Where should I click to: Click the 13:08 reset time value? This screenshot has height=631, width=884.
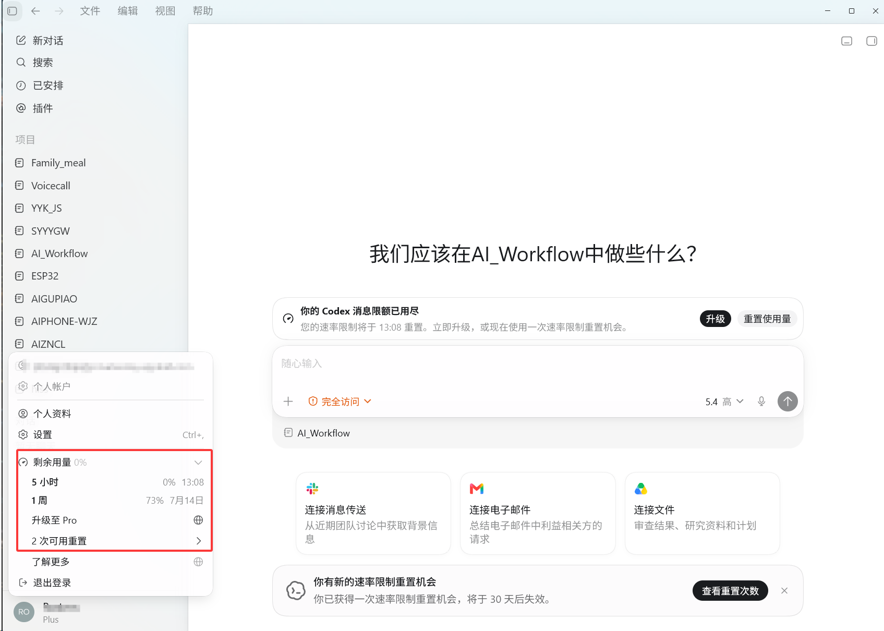(x=193, y=482)
